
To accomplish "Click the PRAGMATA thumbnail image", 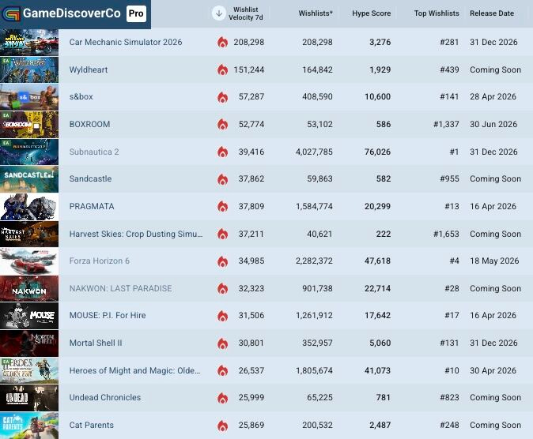I will tap(29, 207).
